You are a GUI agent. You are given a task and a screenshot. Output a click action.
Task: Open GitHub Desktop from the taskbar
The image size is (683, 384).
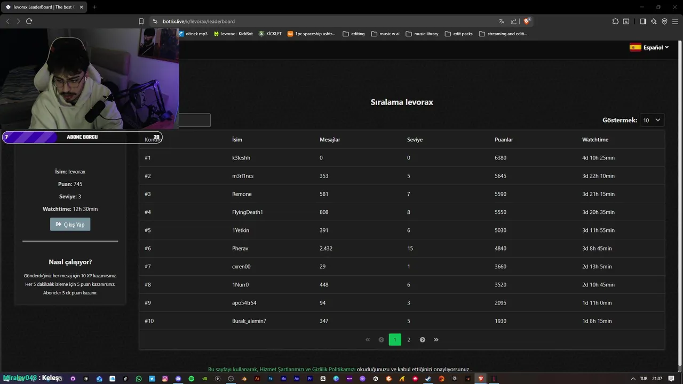point(73,379)
